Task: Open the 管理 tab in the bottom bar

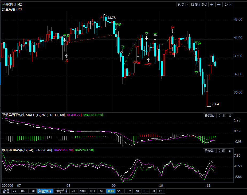Action: coord(6,191)
